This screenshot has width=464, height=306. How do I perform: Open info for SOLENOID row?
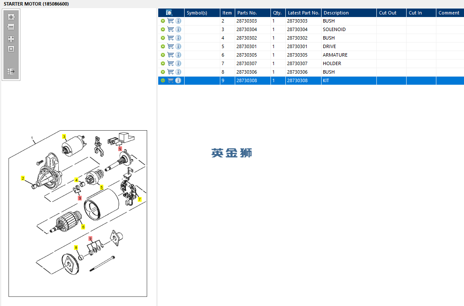pyautogui.click(x=178, y=30)
